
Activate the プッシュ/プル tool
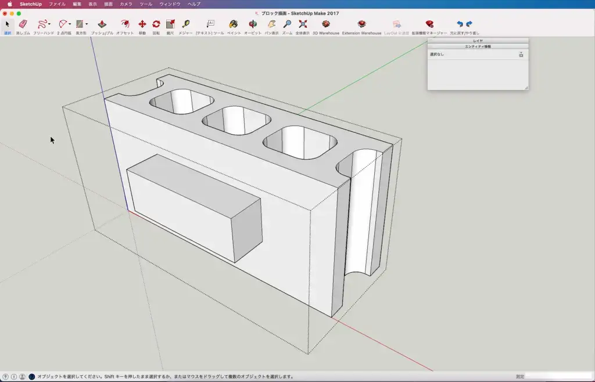102,24
